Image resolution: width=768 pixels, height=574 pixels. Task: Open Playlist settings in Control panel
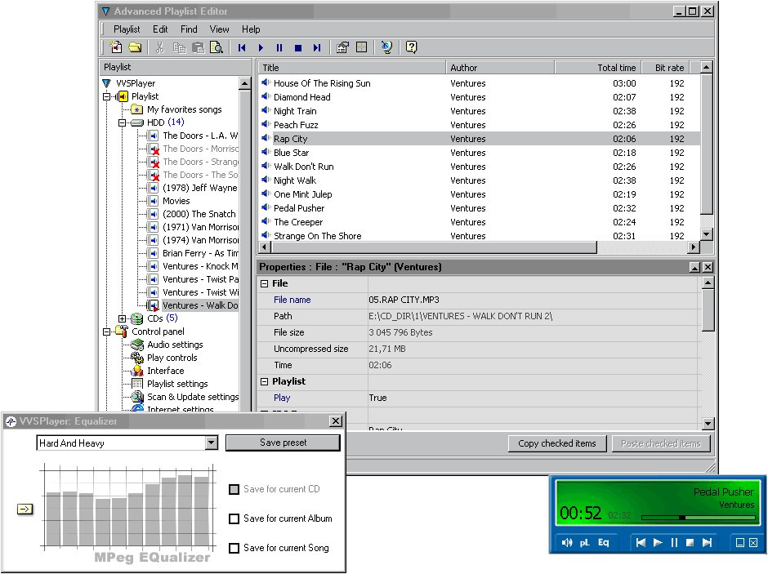click(177, 384)
